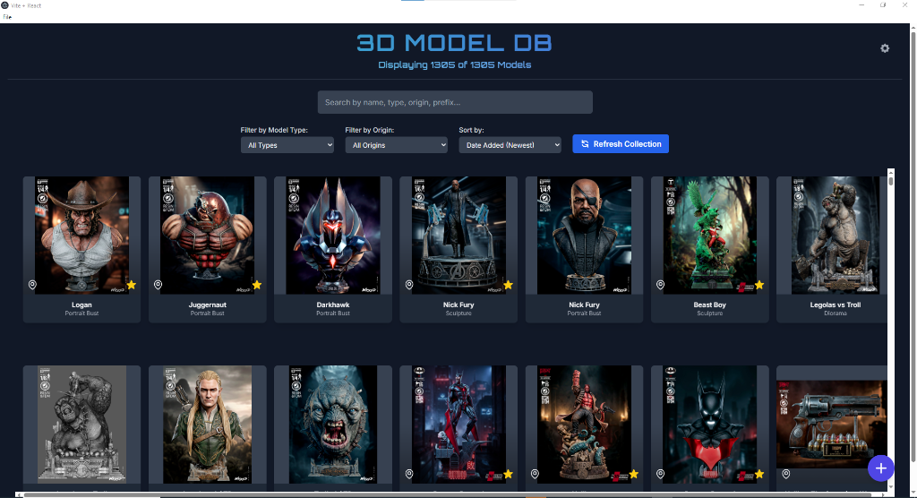Open the Batman Beyond full-figure thumbnail
This screenshot has height=498, width=917.
point(458,425)
